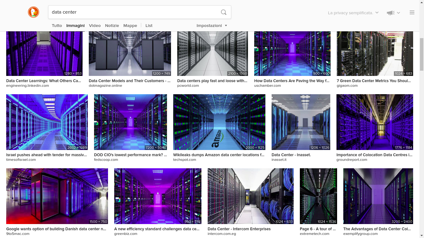Click the techspot.com source text
Screen dimensions: 424x238
pos(185,160)
